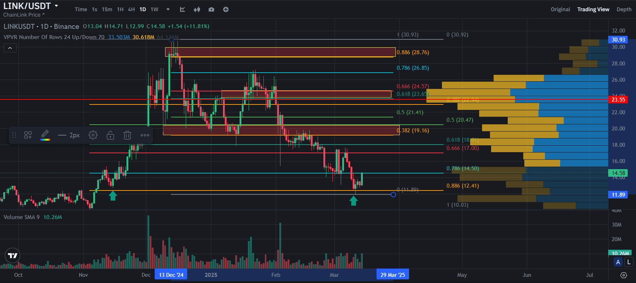Click the TradingView logo

point(13,256)
